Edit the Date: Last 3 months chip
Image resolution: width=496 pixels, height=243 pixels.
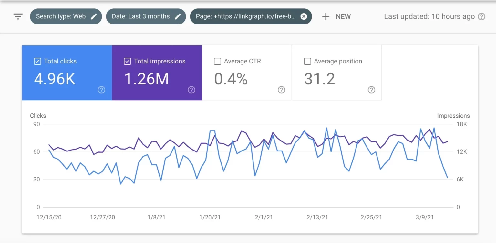point(140,16)
